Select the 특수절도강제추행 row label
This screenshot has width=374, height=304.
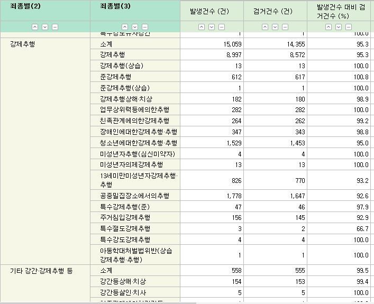click(125, 228)
